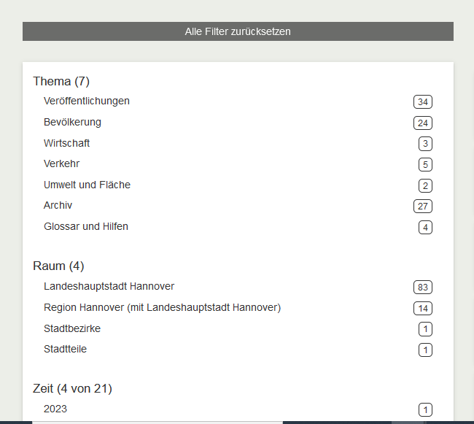Viewport: 474px width, 424px height.
Task: Filter by Bevölkerung topic
Action: click(x=72, y=122)
